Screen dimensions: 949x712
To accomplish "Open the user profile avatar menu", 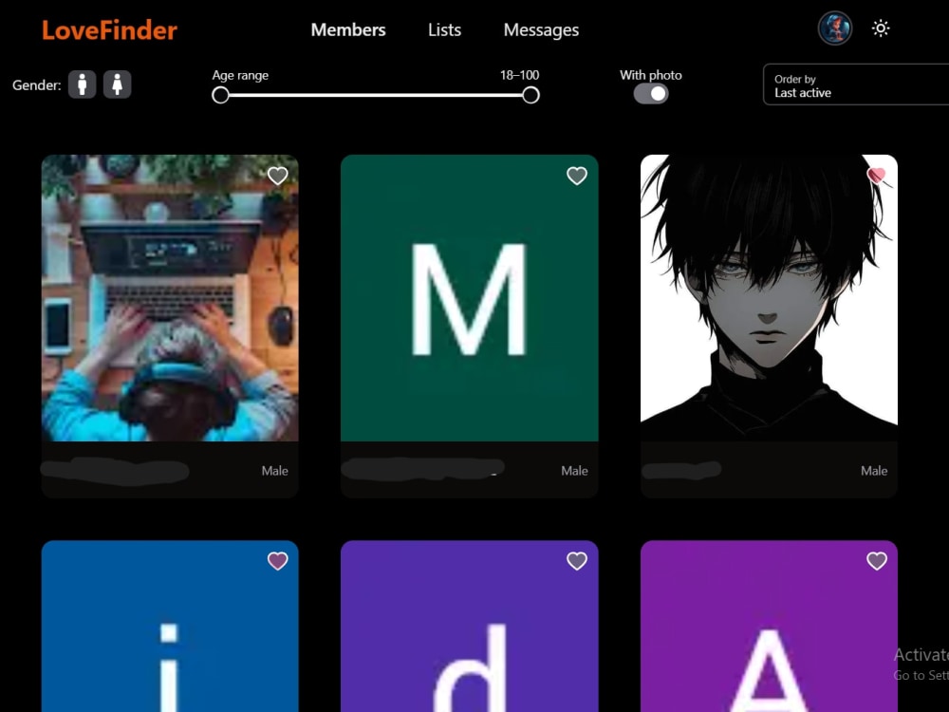I will click(834, 28).
